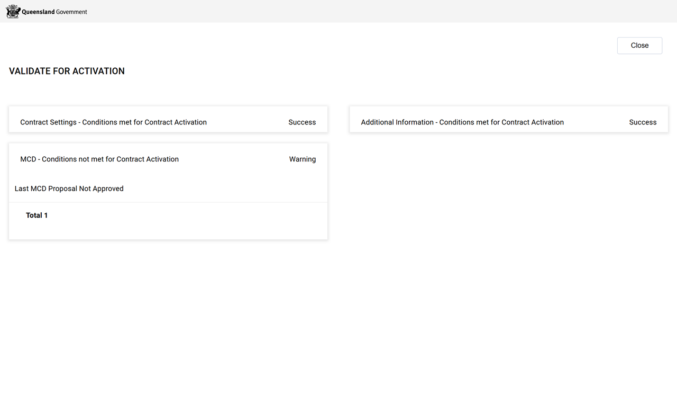Select the Last MCD Proposal Not Approved row
Image resolution: width=677 pixels, height=404 pixels.
(x=69, y=188)
